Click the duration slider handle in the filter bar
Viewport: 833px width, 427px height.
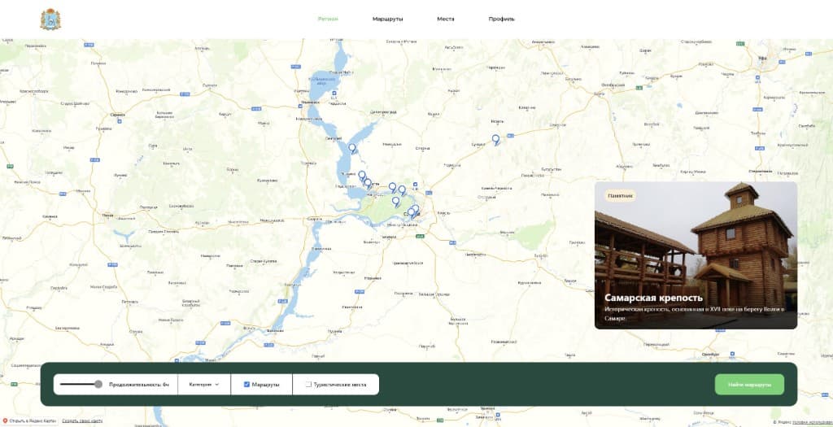point(98,384)
